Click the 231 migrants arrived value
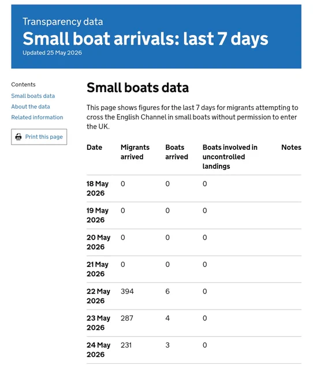The width and height of the screenshot is (313, 392). coord(126,345)
